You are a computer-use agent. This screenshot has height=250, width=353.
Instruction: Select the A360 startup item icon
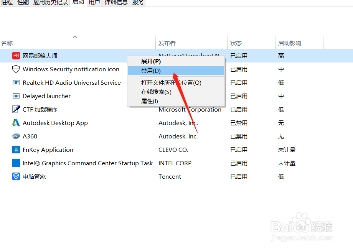[16, 136]
